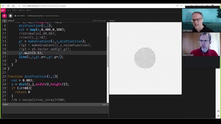Click the commented '//rect(i,j,10);' line
Image resolution: width=221 pixels, height=124 pixels.
[x=32, y=38]
